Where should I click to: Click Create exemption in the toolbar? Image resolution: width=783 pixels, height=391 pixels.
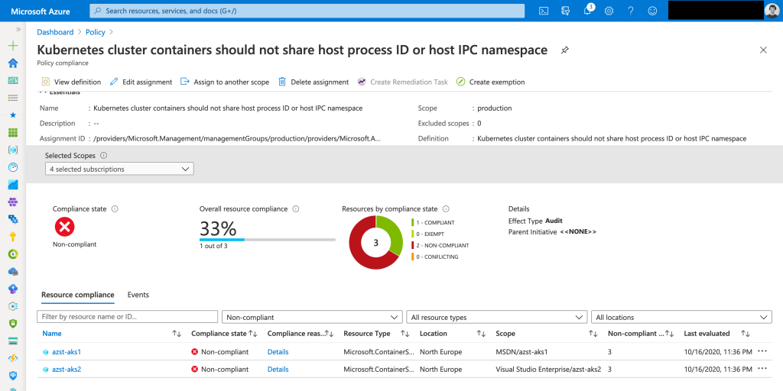[x=491, y=82]
